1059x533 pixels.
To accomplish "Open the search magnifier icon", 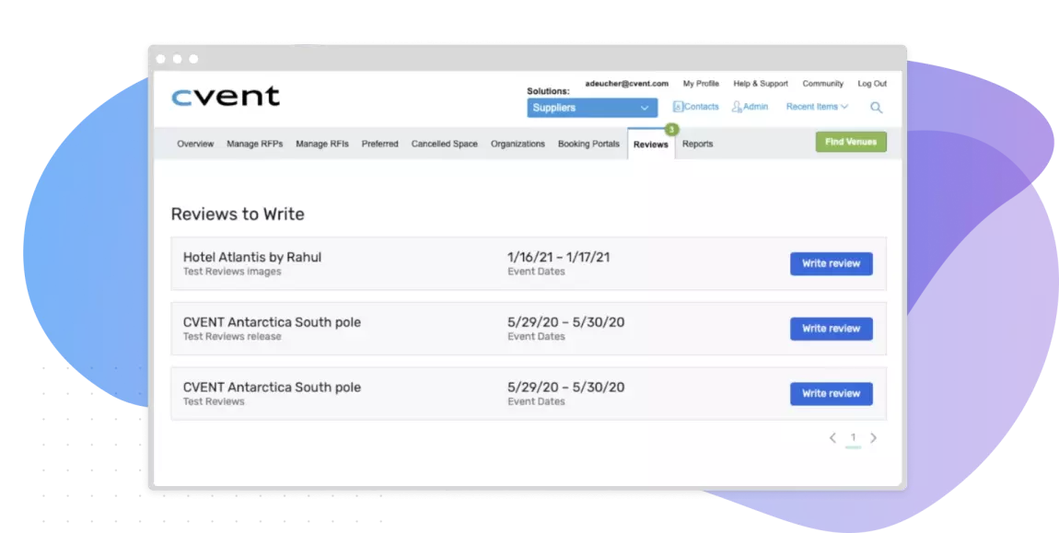I will click(x=876, y=107).
